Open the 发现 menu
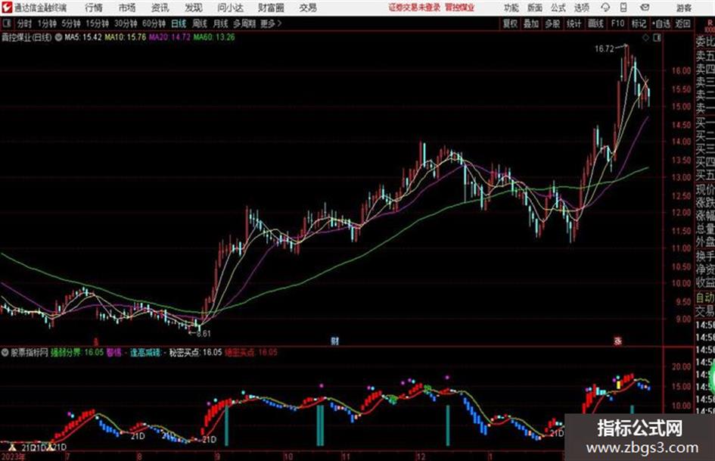 (x=194, y=8)
